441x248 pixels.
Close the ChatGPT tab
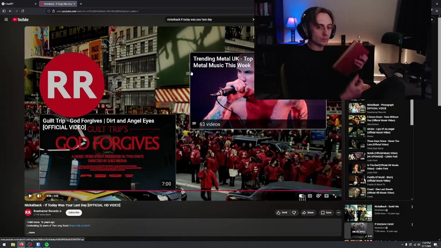coord(35,4)
